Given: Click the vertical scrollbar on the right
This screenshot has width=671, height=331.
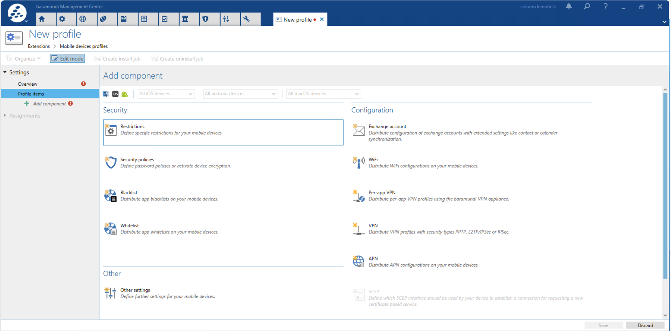Looking at the screenshot, I should [x=665, y=185].
